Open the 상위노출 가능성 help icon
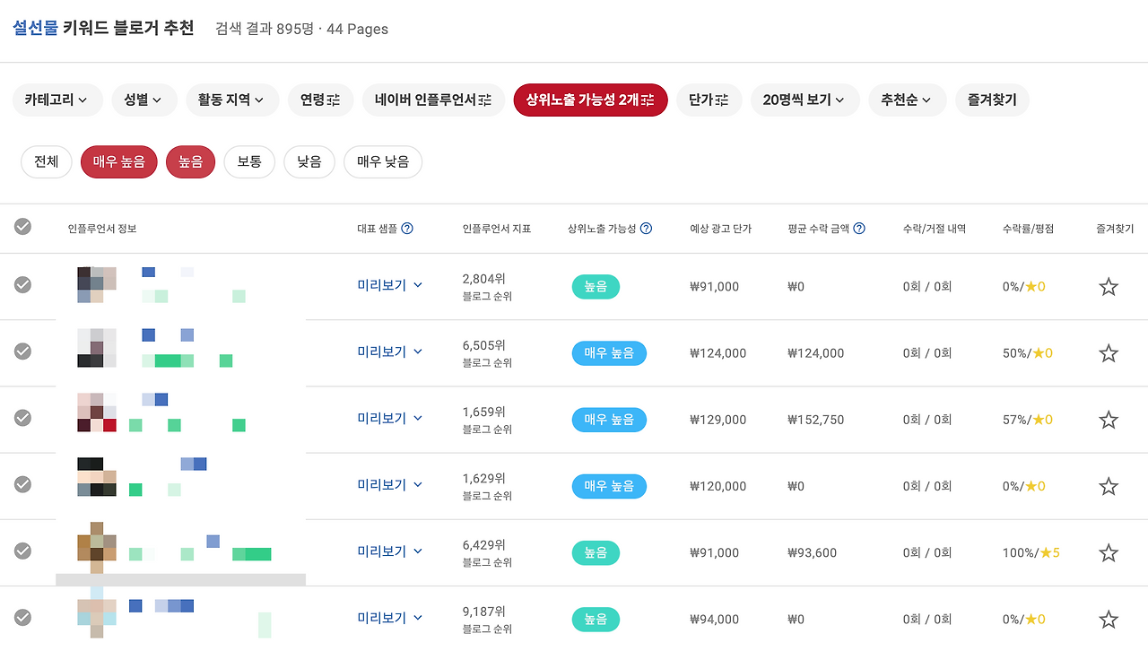The image size is (1148, 651). [648, 229]
